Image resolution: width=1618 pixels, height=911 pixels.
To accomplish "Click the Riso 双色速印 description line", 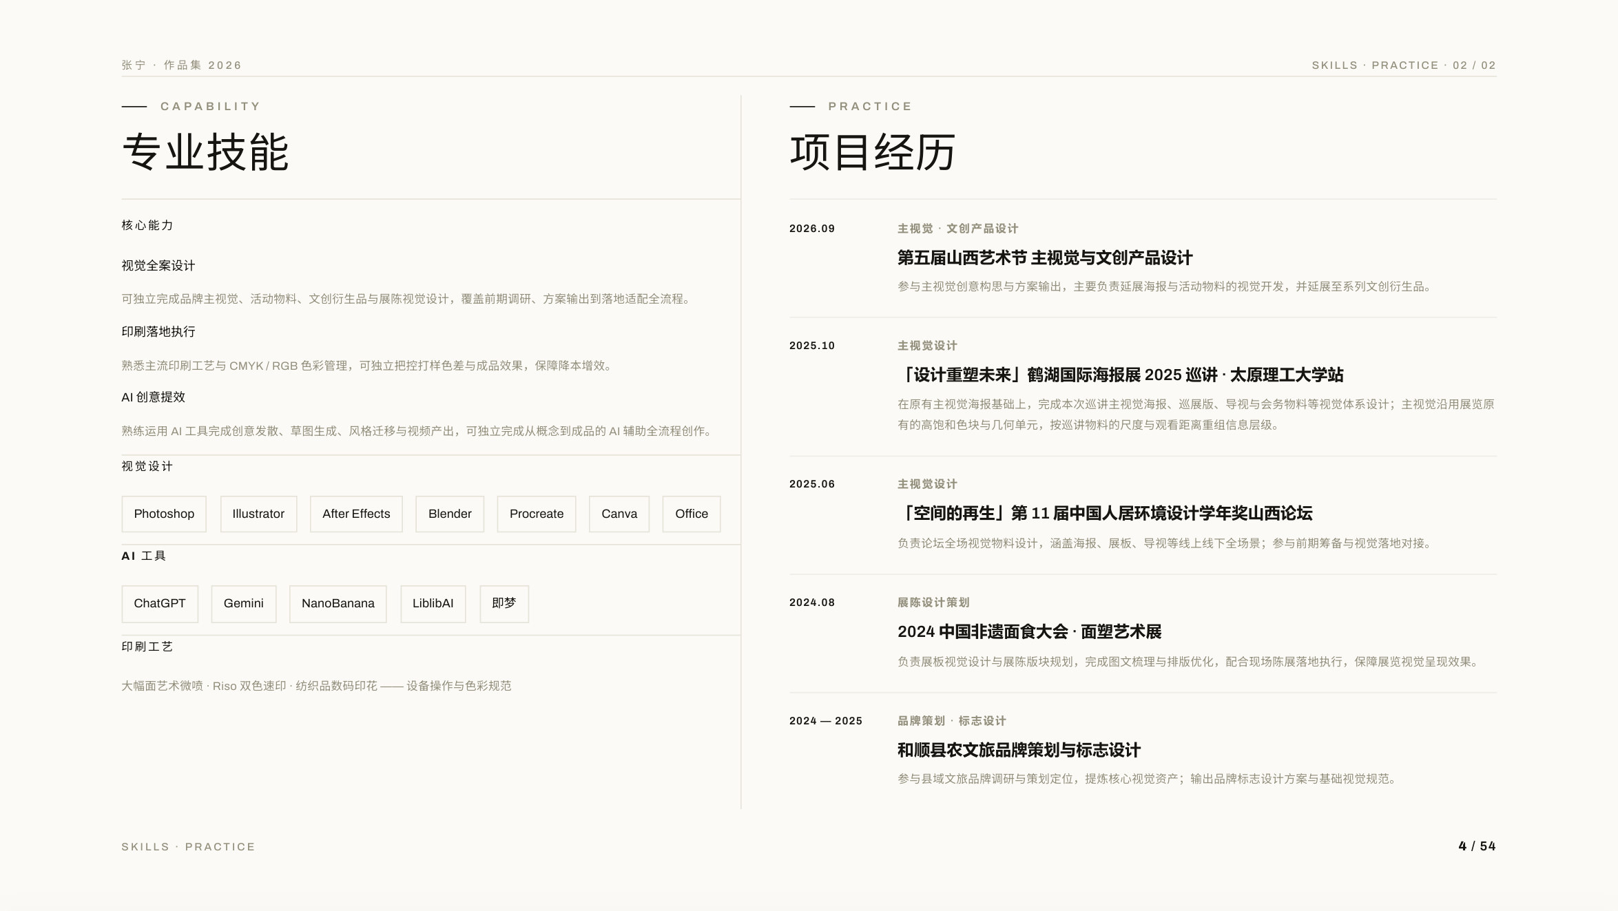I will point(317,686).
